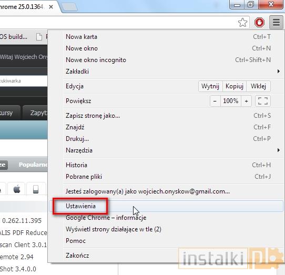The height and width of the screenshot is (275, 285).
Task: Expand the Zakładki submenu arrow
Action: click(x=279, y=72)
